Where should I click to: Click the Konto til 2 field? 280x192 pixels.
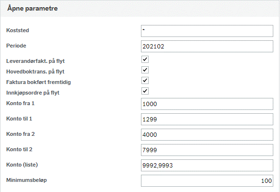tap(207, 150)
